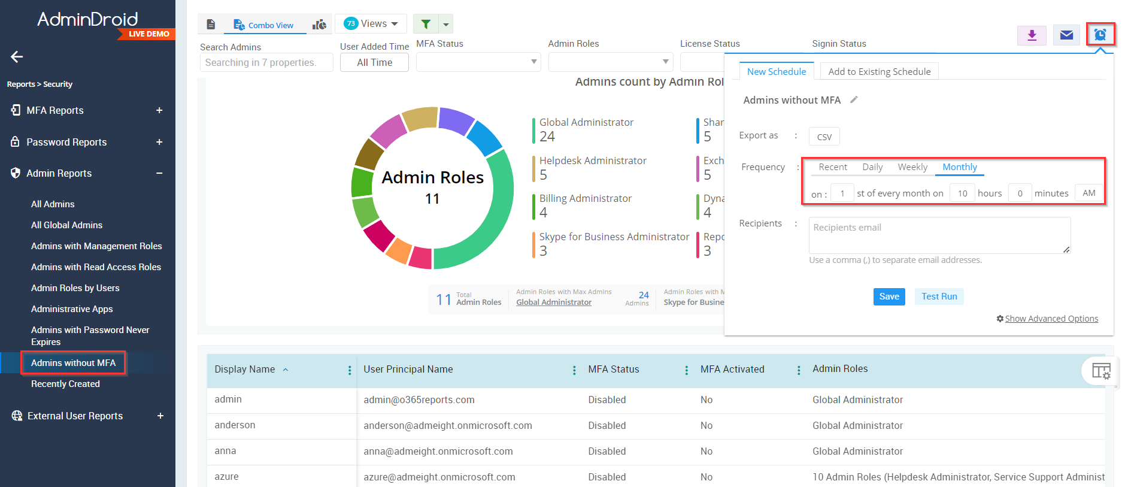The image size is (1125, 487).
Task: Open Admins with Read Access Roles
Action: (x=96, y=267)
